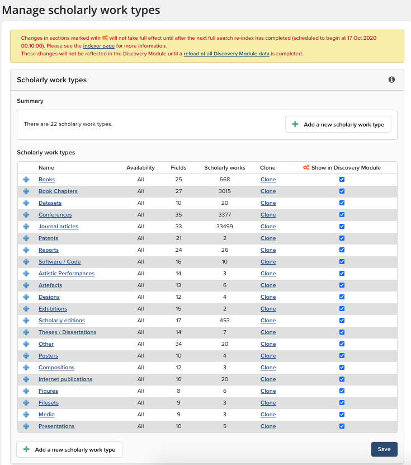Uncheck Show in Discovery Module for Datasets
This screenshot has width=411, height=465.
(342, 203)
